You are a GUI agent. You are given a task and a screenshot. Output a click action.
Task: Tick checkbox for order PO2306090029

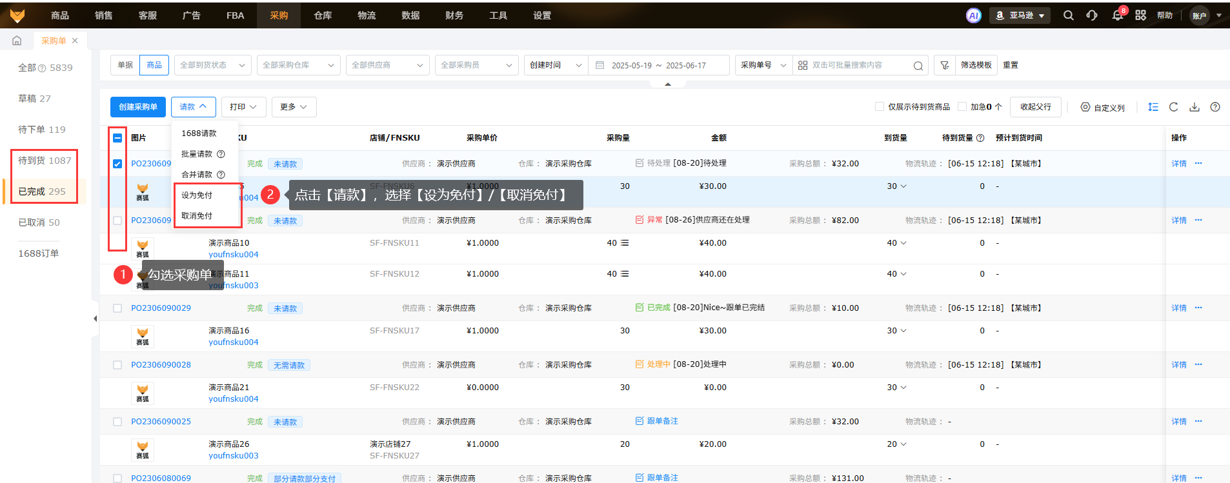(117, 308)
